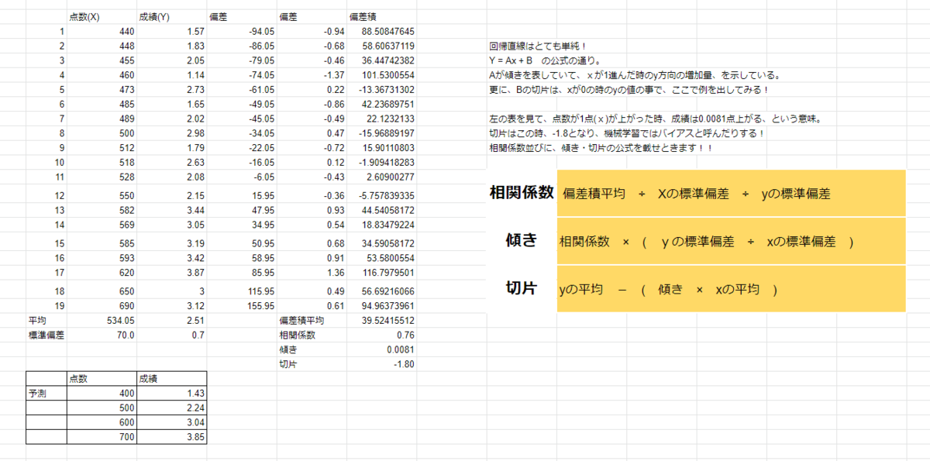The height and width of the screenshot is (461, 930).
Task: Click the grade cell 2.05
Action: click(x=171, y=60)
